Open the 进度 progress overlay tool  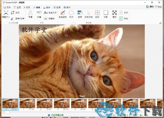click(x=80, y=14)
